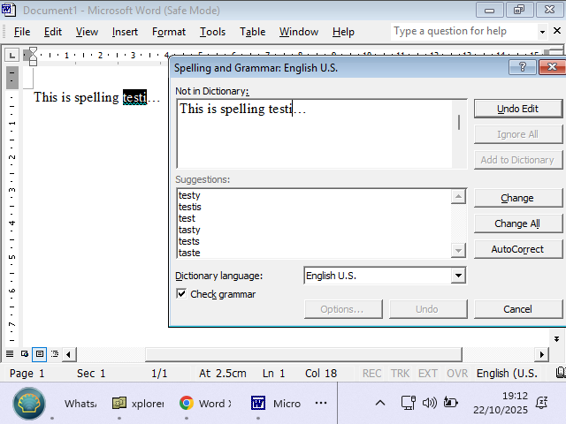Toggle REC macro recording indicator
Viewport: 566px width, 424px height.
point(371,373)
